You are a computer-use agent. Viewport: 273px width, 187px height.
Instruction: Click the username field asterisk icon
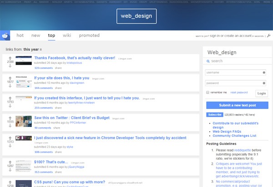[264, 73]
